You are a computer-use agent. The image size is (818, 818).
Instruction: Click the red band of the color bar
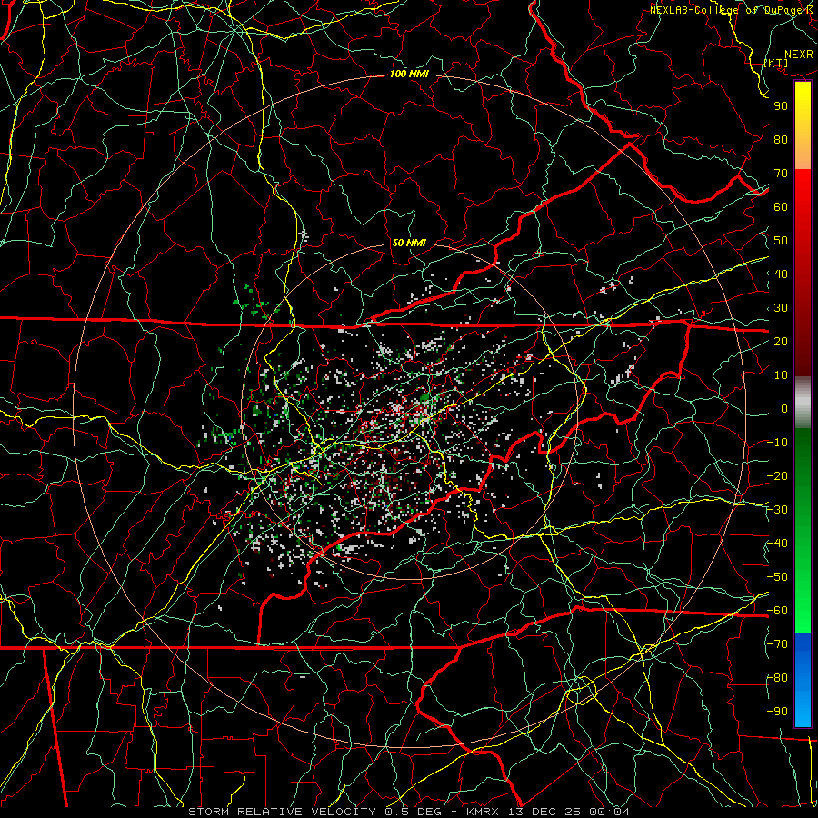tap(803, 273)
